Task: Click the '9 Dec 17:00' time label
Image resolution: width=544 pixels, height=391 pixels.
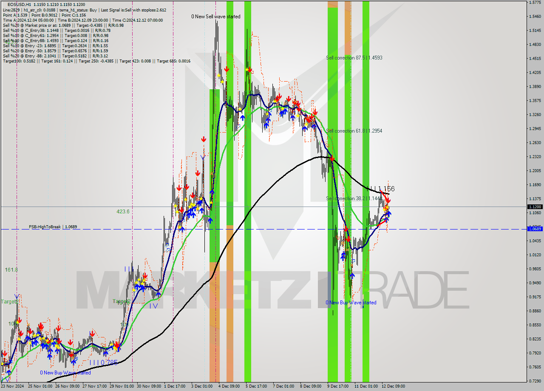Action: click(x=338, y=386)
